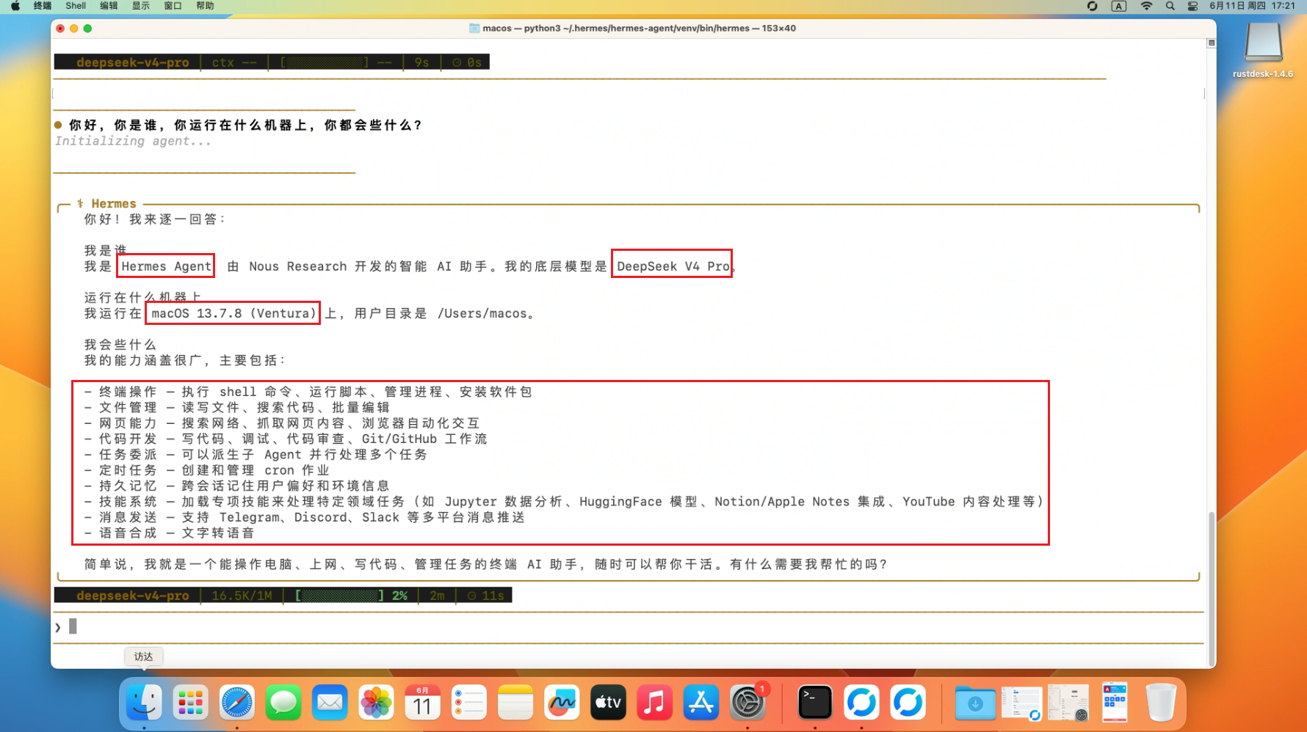Launch Freeform from the Dock
This screenshot has width=1307, height=732.
click(x=562, y=703)
